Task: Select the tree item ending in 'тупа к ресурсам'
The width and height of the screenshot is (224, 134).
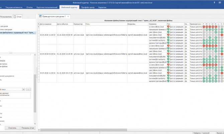Action: click(6, 29)
